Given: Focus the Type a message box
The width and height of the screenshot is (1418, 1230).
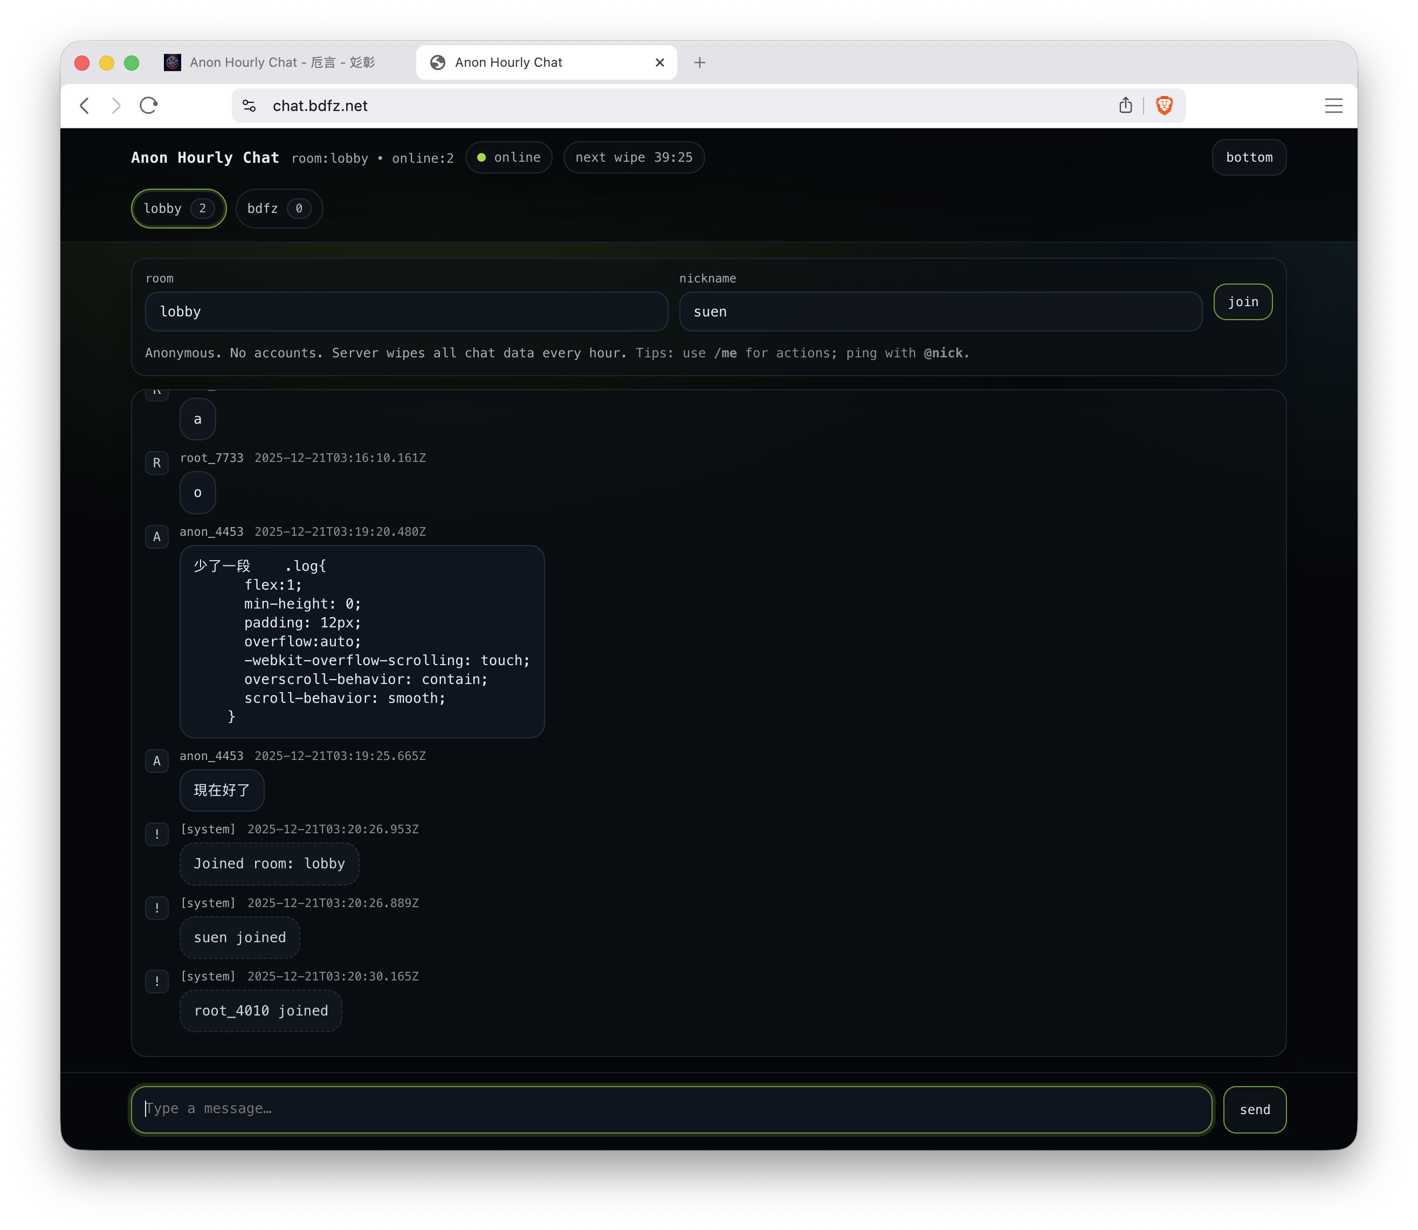Looking at the screenshot, I should (x=670, y=1109).
